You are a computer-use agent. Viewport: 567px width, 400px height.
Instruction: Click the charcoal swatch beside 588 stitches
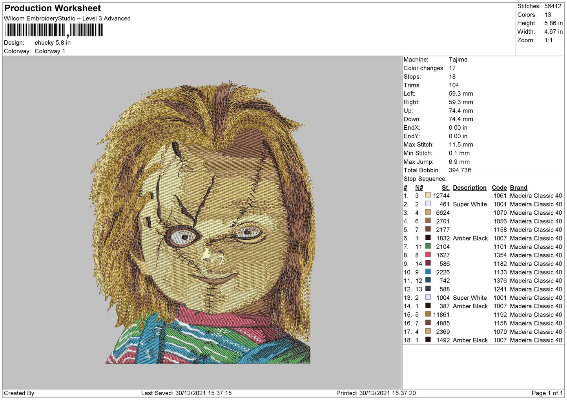[x=428, y=288]
